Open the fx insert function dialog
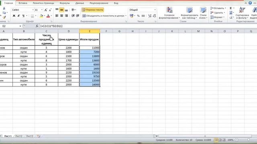This screenshot has width=257, height=144. point(37,26)
